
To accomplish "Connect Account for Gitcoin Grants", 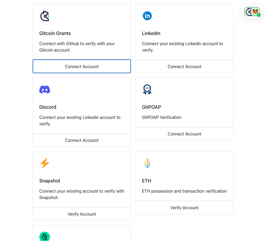I will click(x=82, y=67).
